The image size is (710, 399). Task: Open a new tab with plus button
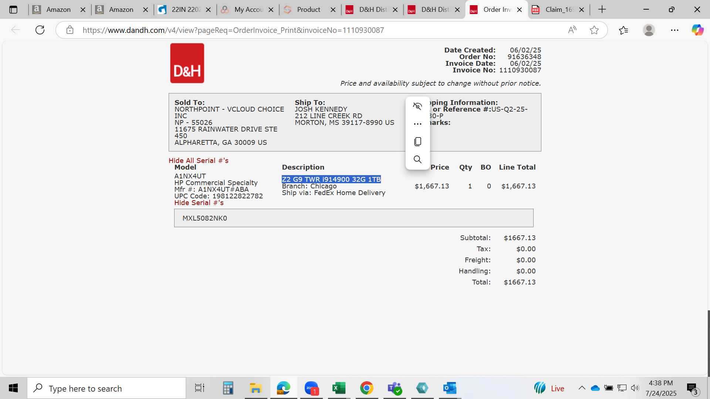(x=602, y=10)
